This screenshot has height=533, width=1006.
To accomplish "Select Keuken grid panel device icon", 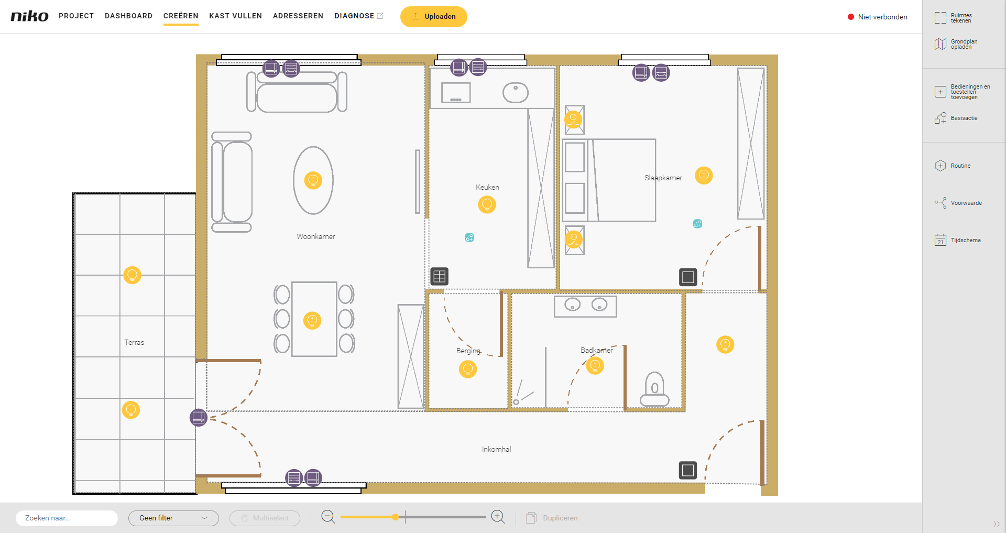I will coord(439,276).
